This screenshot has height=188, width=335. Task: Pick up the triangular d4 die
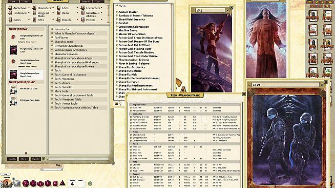(62, 183)
